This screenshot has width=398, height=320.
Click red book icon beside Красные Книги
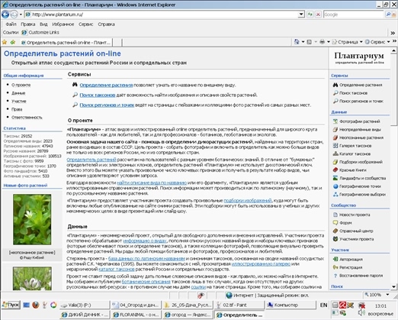point(335,170)
